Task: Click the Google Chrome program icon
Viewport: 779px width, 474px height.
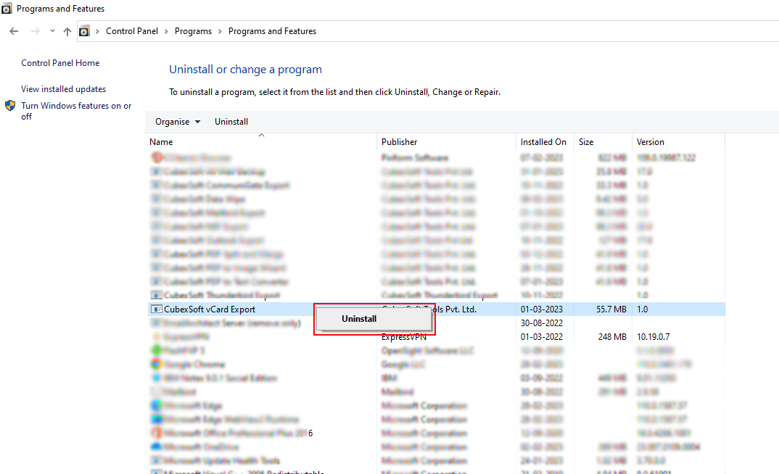Action: (x=157, y=365)
